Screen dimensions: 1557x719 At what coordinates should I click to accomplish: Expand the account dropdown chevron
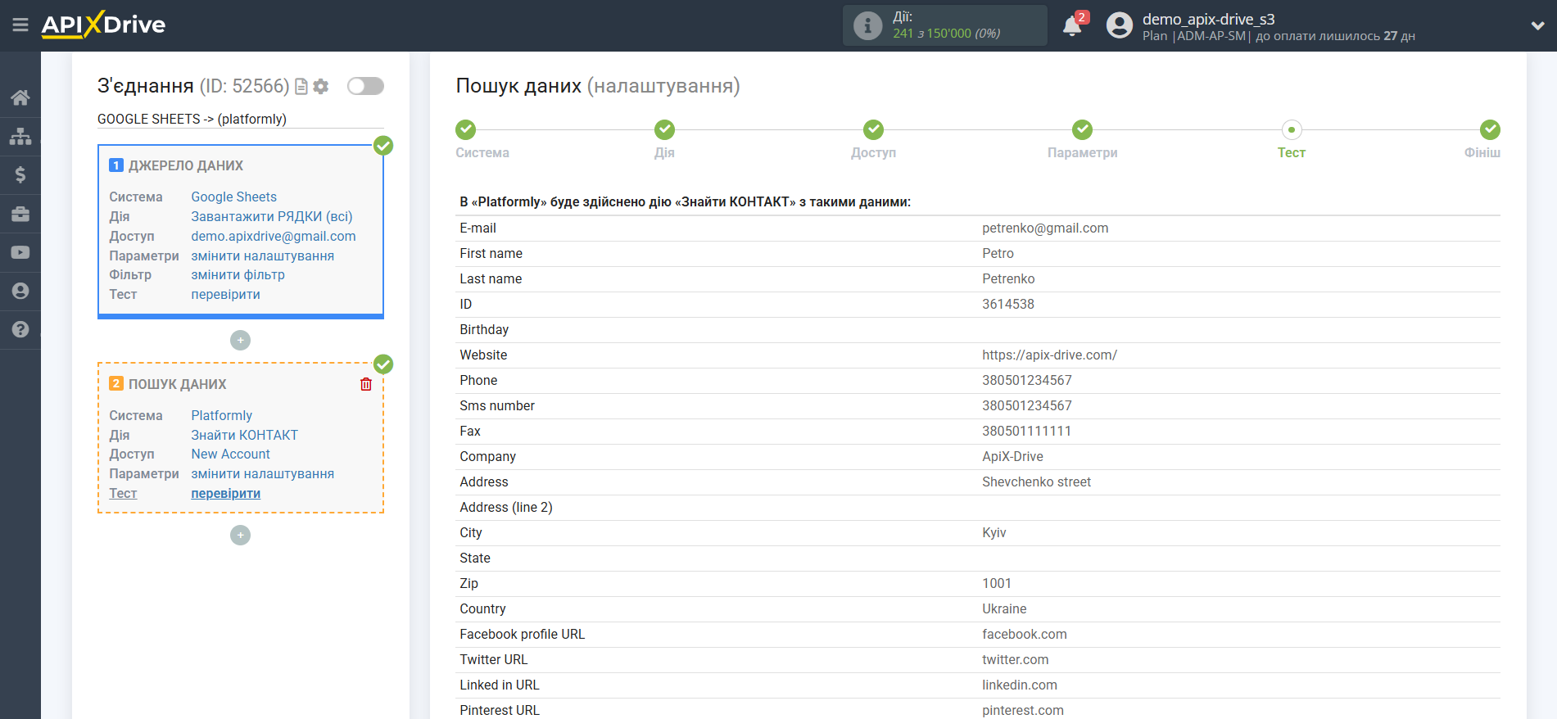click(1537, 25)
